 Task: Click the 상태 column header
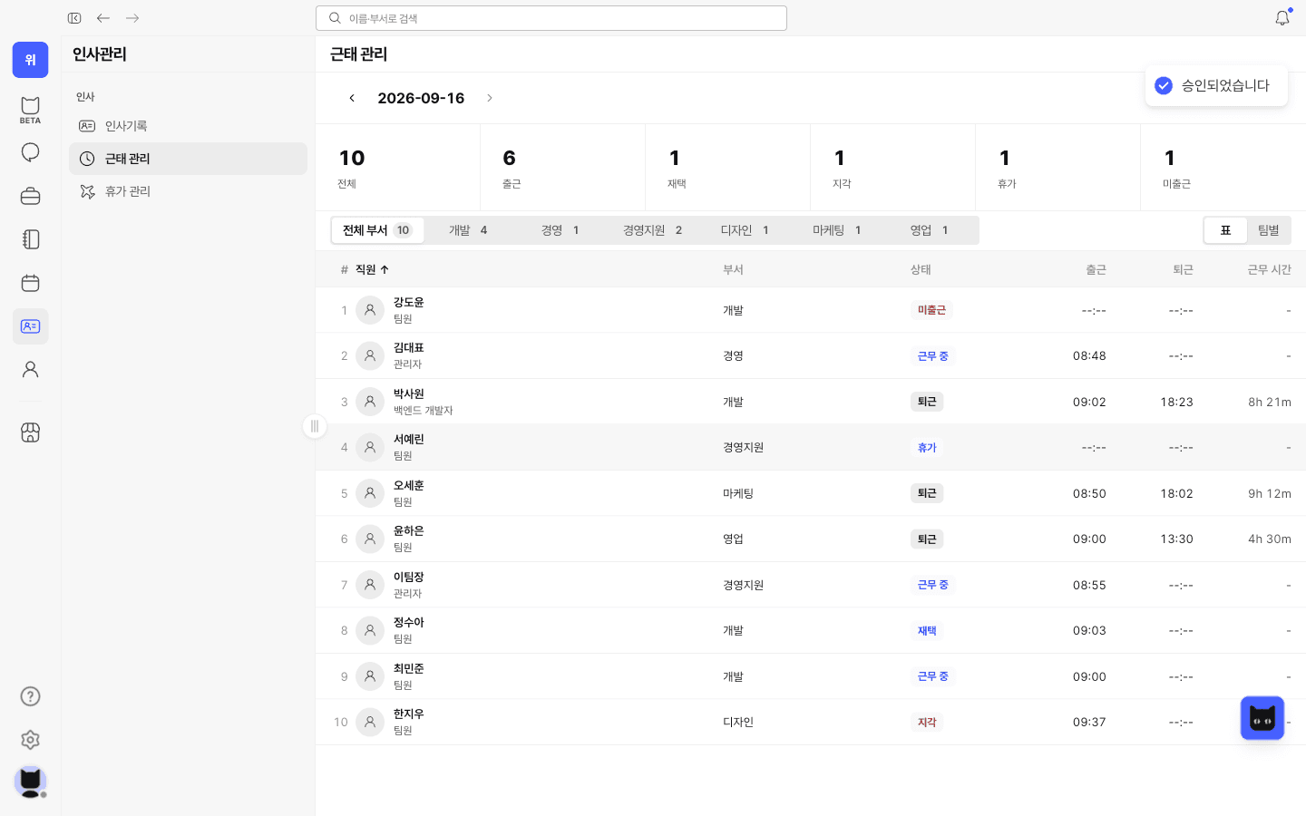[921, 269]
